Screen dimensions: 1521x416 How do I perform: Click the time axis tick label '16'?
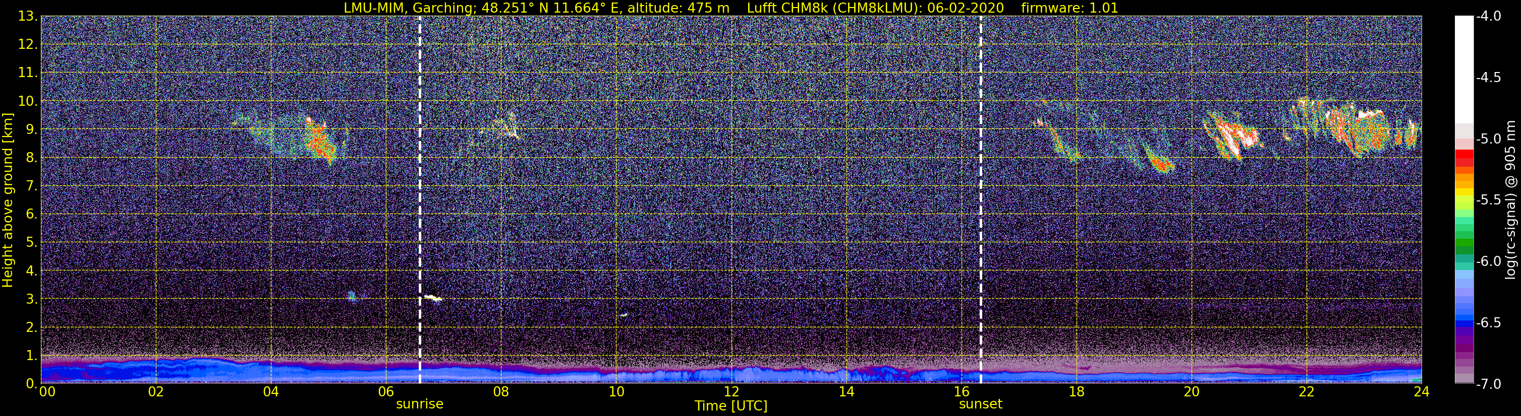point(961,392)
